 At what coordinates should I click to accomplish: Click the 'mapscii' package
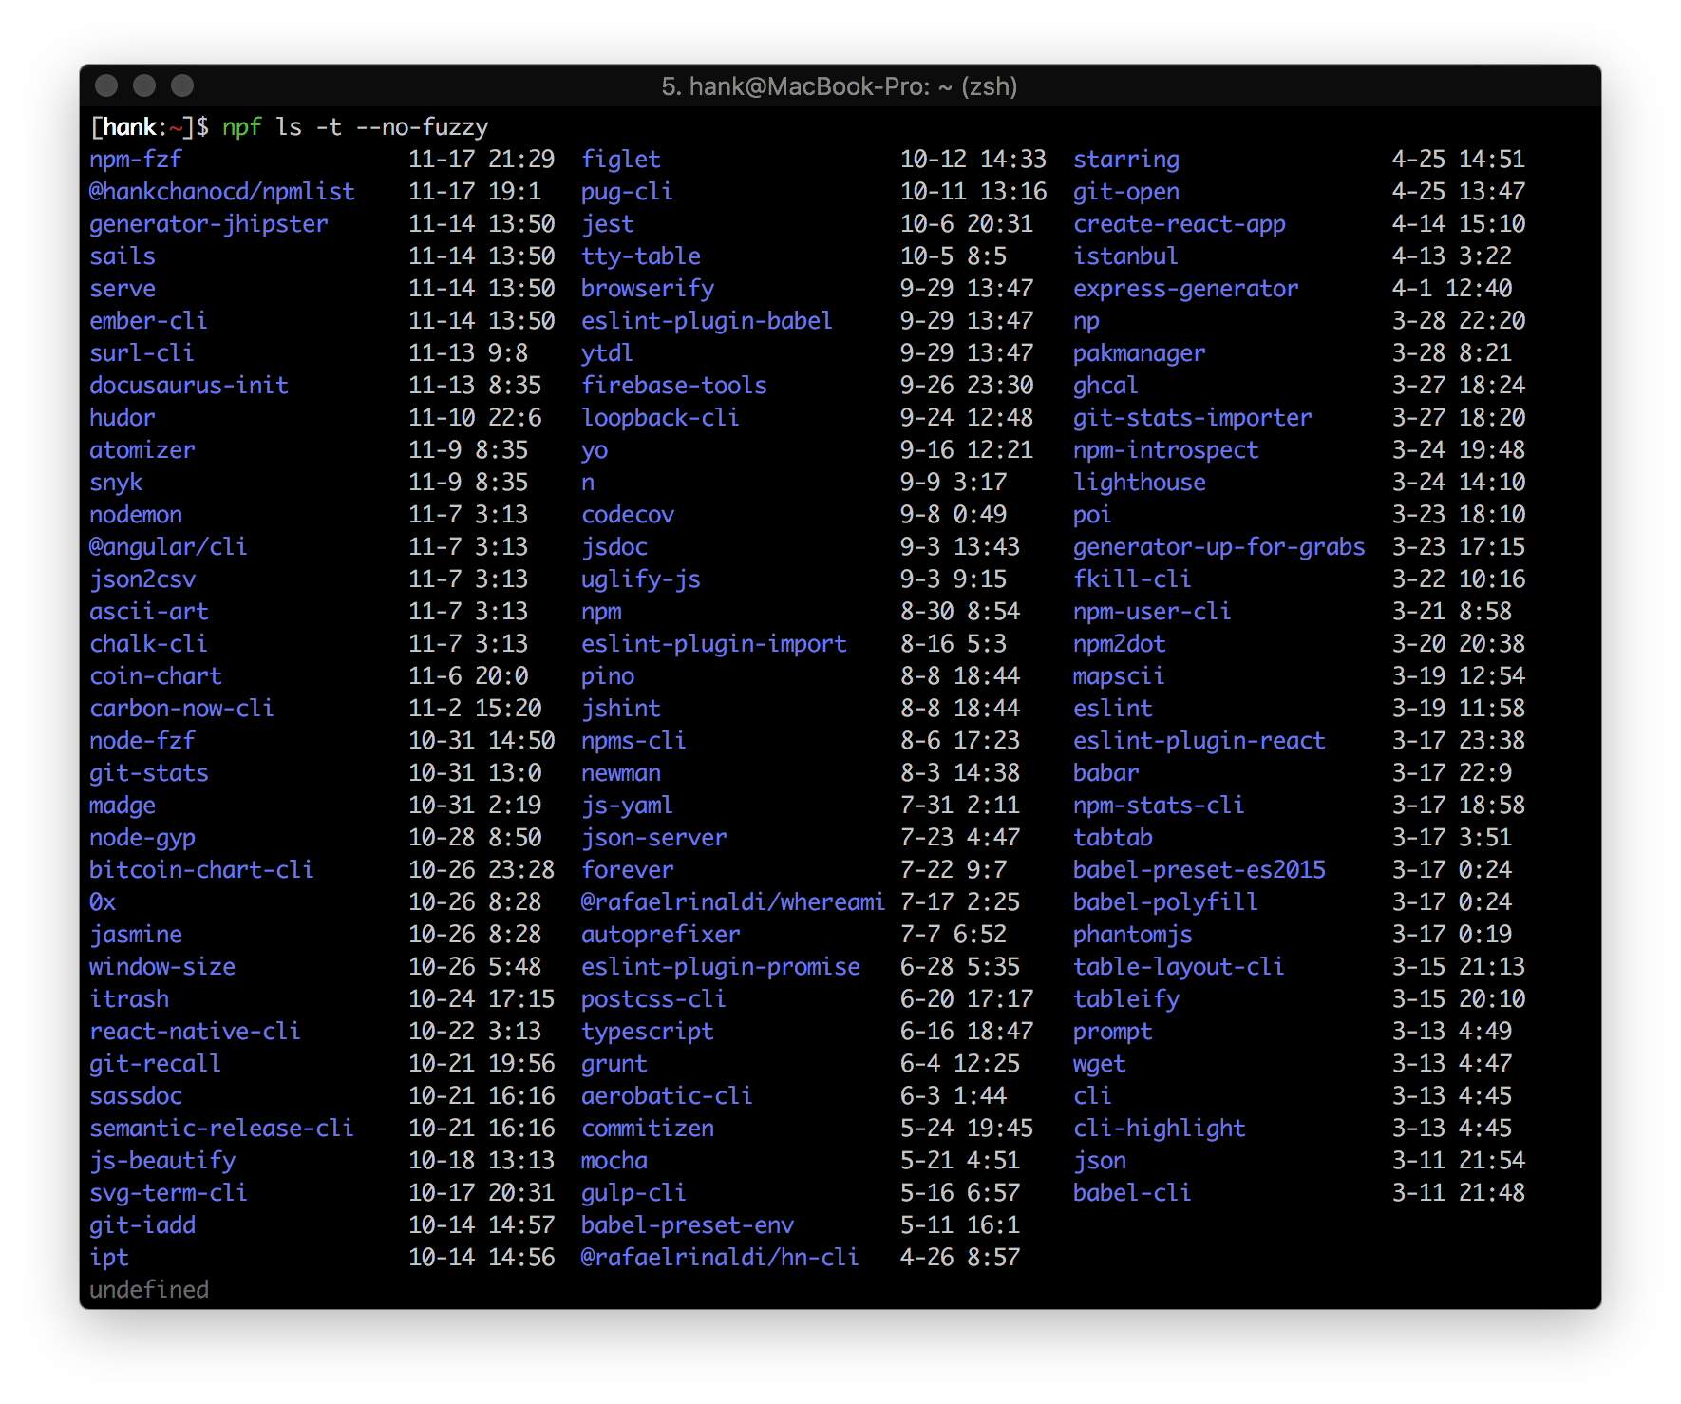tap(1119, 676)
